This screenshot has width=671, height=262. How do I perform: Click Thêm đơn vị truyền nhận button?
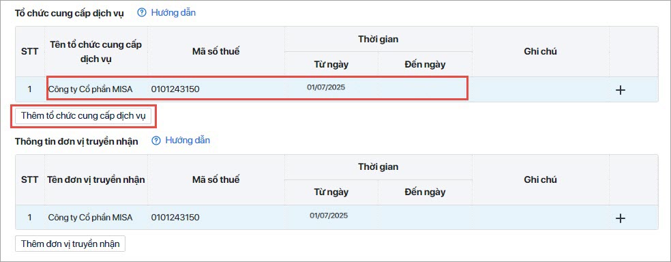(70, 243)
